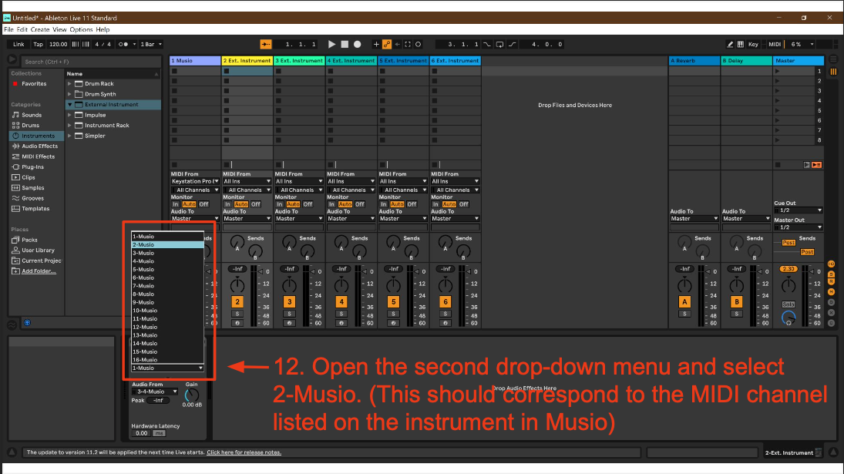Open the View menu
The width and height of the screenshot is (844, 474).
(60, 29)
